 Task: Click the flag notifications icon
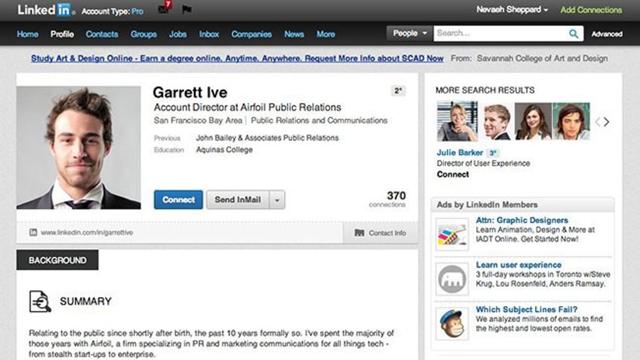[x=186, y=10]
